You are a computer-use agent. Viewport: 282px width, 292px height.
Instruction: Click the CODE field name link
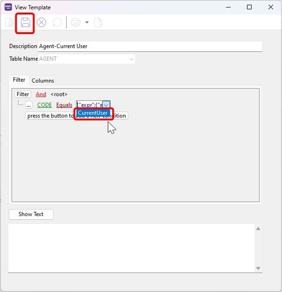point(44,105)
